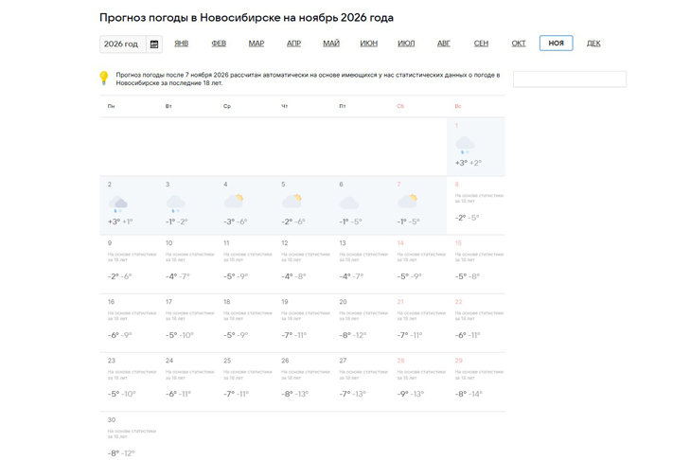Open the ОКТ month link
Image resolution: width=690 pixels, height=460 pixels.
coord(519,44)
